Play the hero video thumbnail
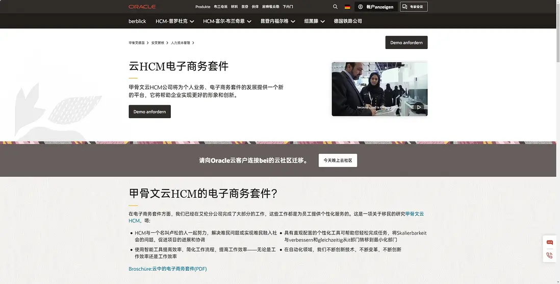This screenshot has height=284, width=560. tap(379, 89)
